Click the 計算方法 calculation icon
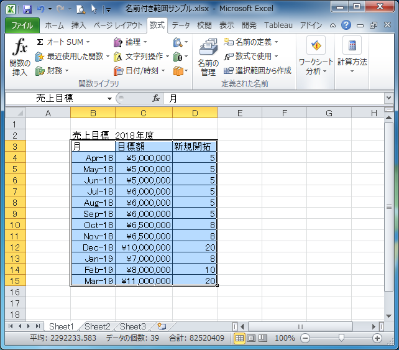 [352, 47]
